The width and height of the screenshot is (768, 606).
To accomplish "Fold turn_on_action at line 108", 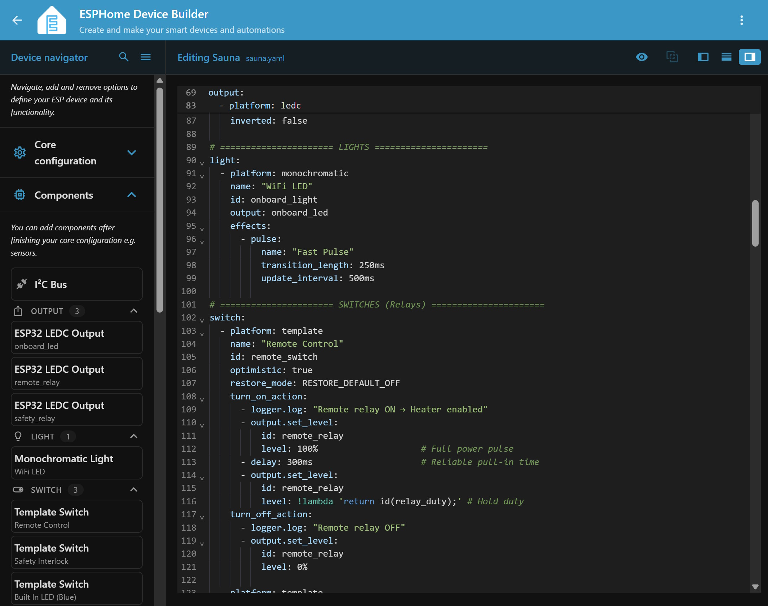I will [202, 399].
